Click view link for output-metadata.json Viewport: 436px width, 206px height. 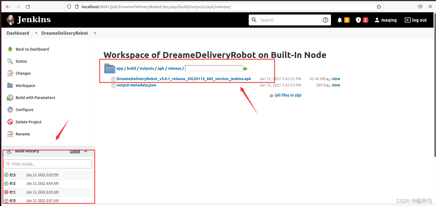coord(336,85)
